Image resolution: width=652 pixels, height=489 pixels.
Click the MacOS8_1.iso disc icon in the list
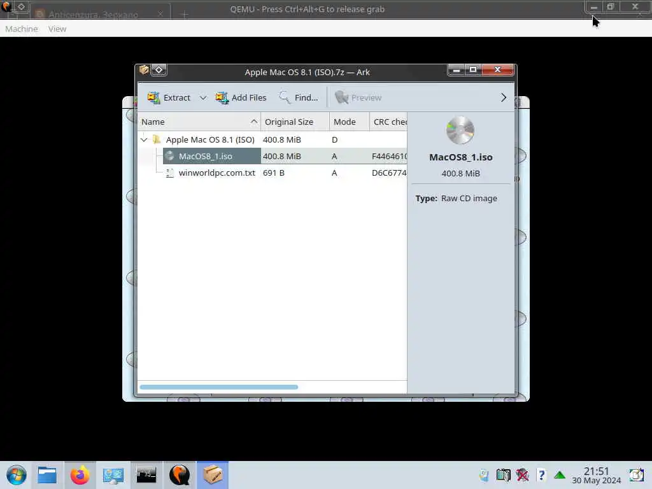[169, 156]
